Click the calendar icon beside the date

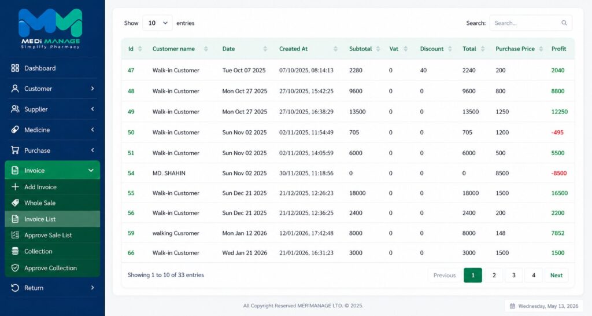[x=512, y=306]
